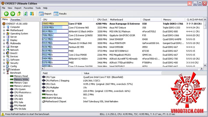Select FPU SinJulia benchmark

pyautogui.click(x=20, y=109)
